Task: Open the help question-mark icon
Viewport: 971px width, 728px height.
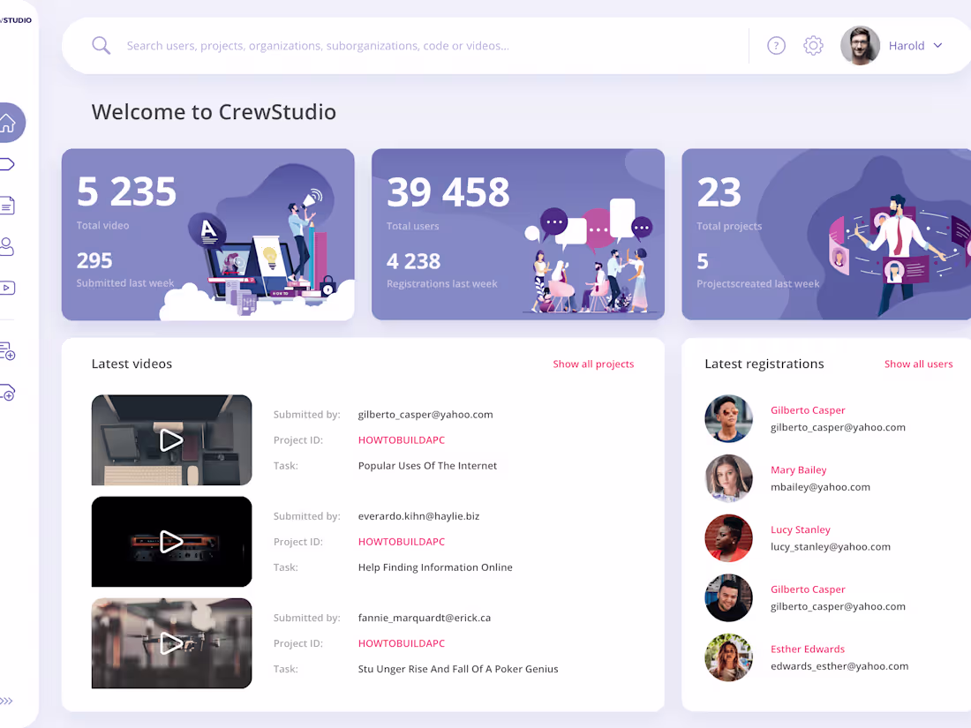Action: 776,45
